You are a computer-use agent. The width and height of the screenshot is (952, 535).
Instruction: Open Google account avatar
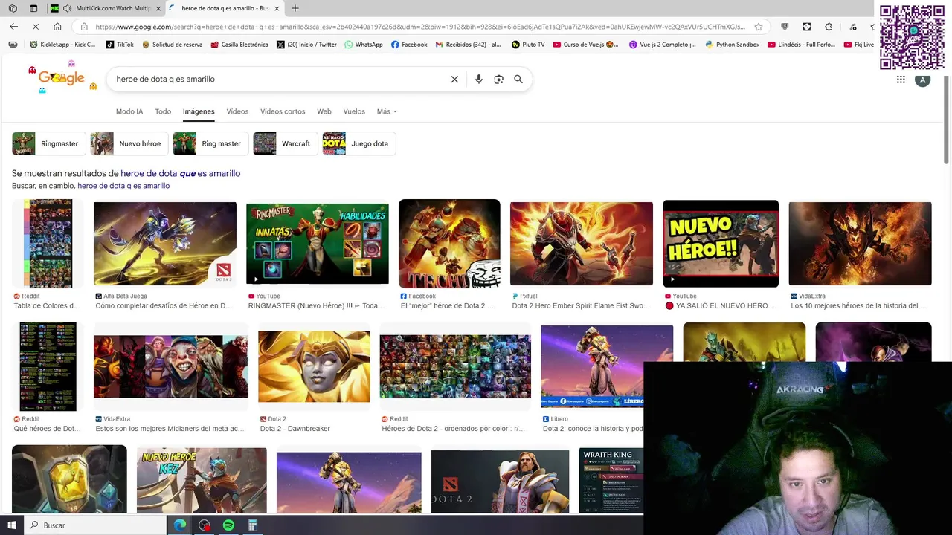pos(923,80)
